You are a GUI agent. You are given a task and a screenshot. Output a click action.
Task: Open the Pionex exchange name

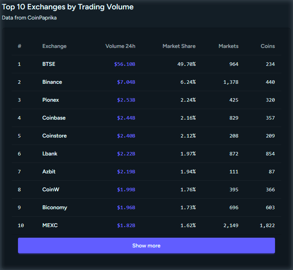[51, 100]
